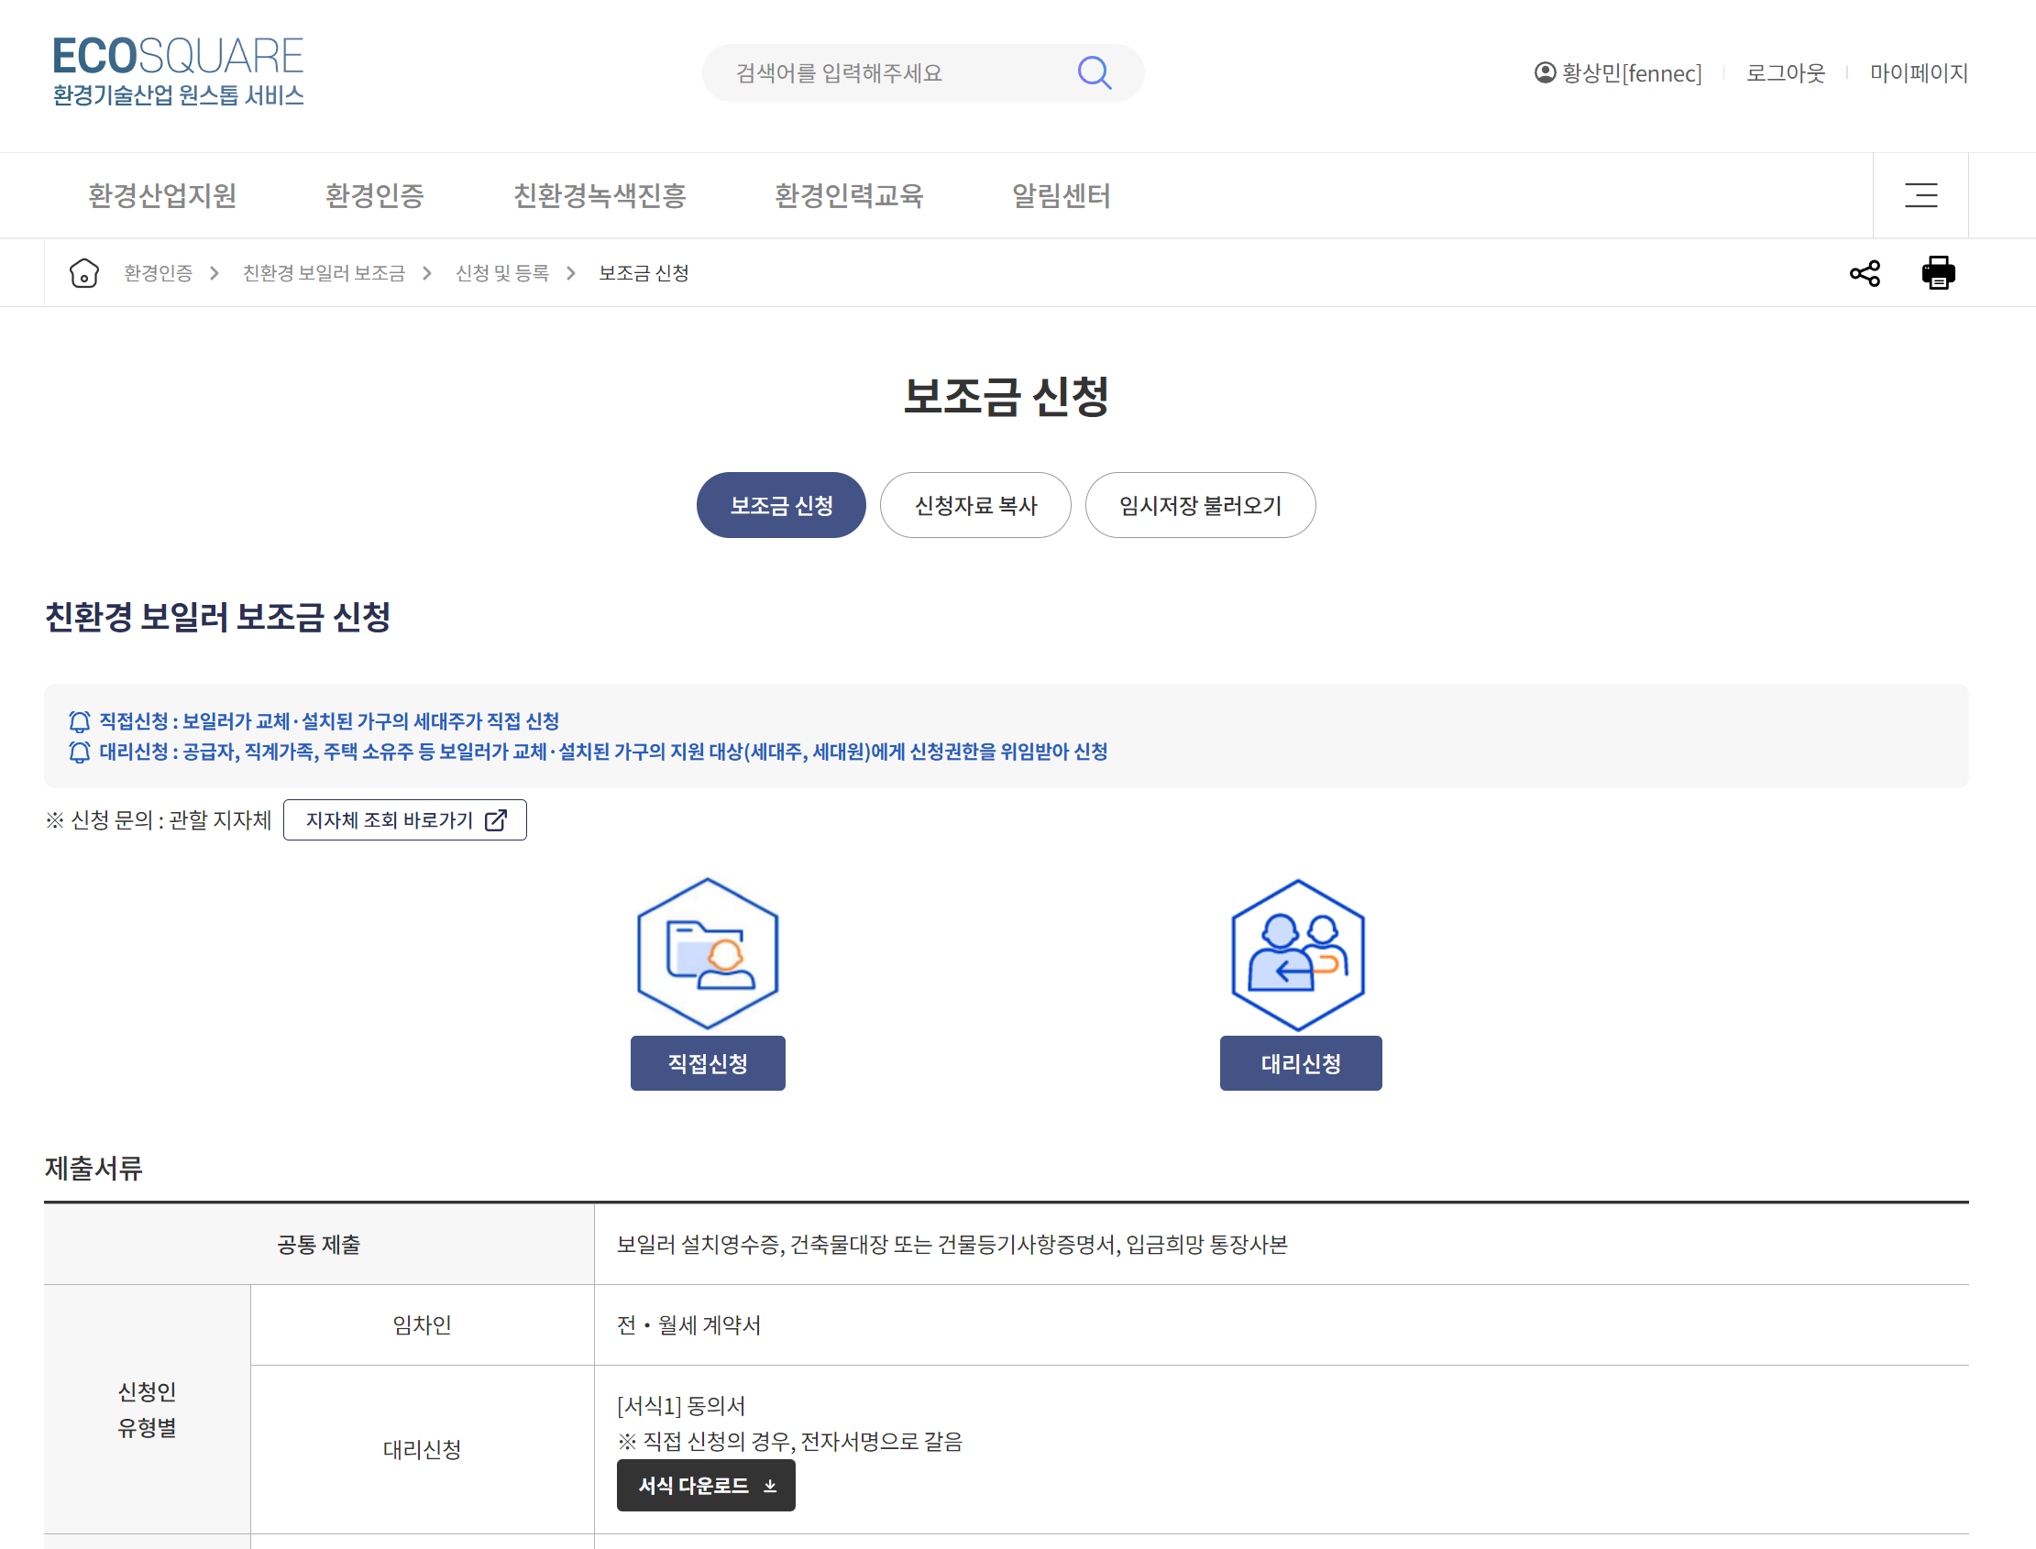The width and height of the screenshot is (2036, 1549).
Task: Open the 알림센터 menu
Action: point(1061,195)
